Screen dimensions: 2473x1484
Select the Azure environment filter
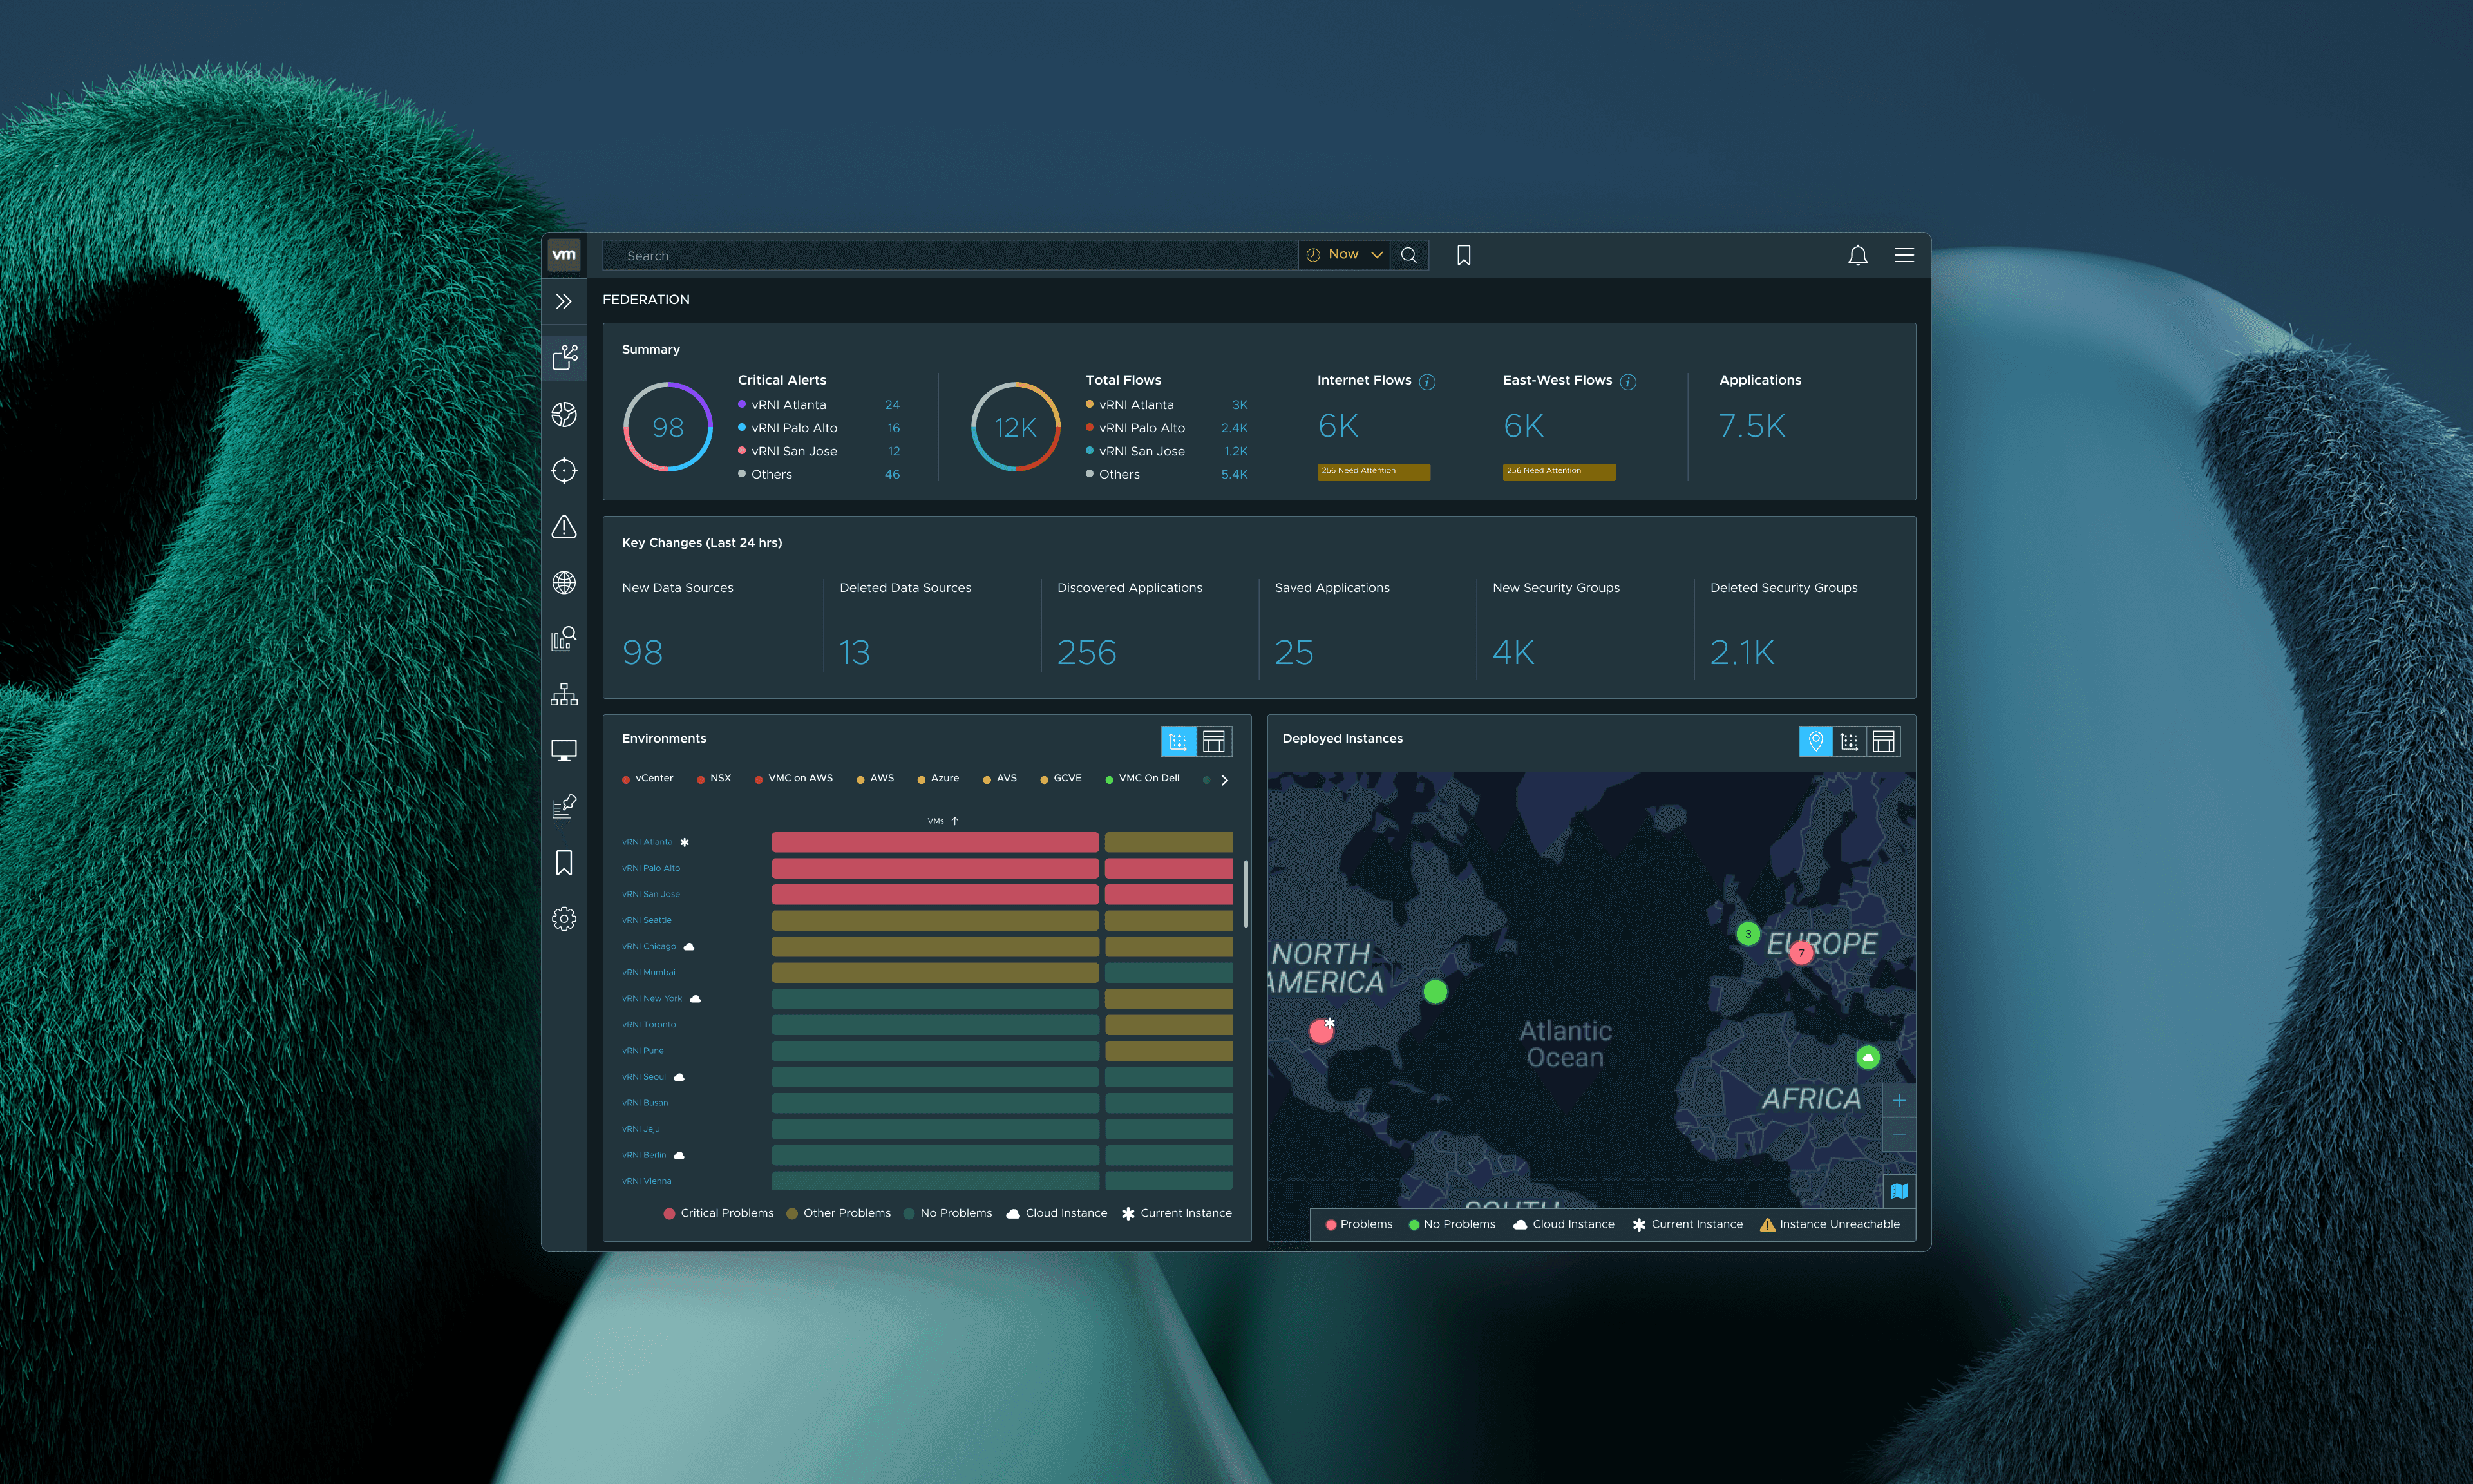click(x=938, y=778)
